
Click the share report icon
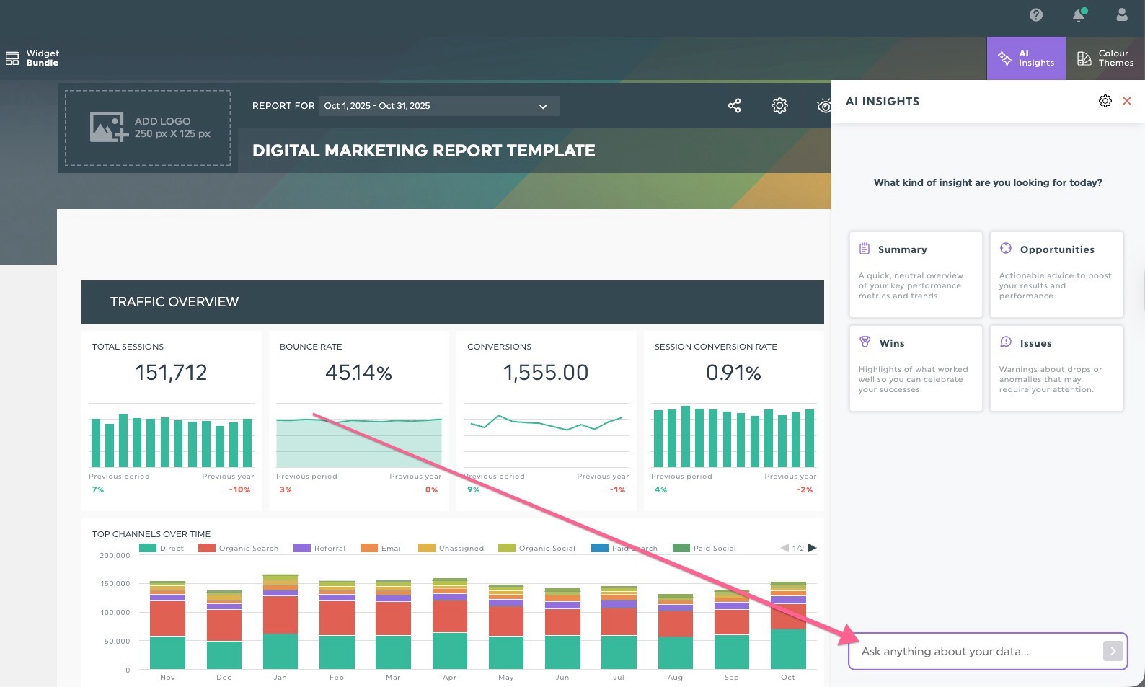point(734,106)
